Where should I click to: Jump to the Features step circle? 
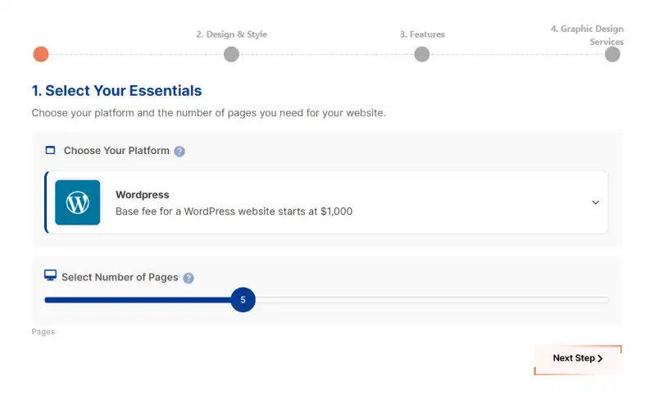click(421, 54)
